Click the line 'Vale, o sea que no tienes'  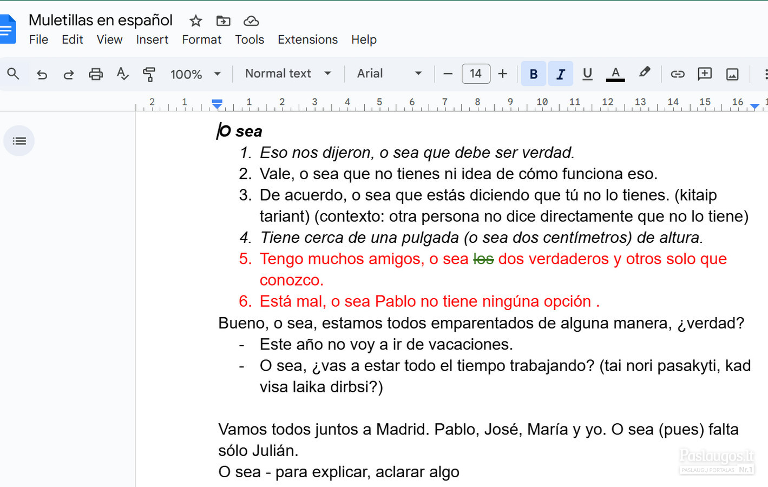tap(458, 174)
